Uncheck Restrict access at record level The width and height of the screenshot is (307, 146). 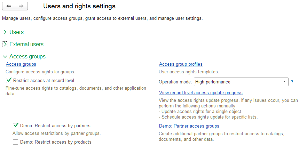coord(9,81)
